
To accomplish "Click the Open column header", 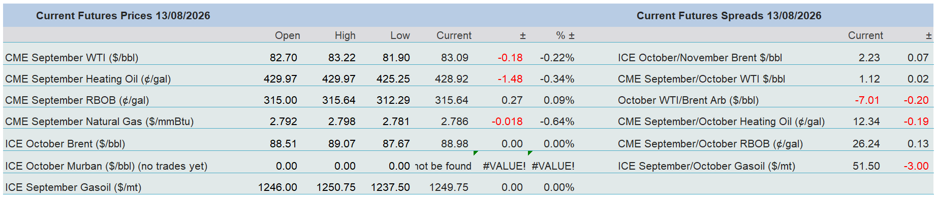I will pos(288,35).
